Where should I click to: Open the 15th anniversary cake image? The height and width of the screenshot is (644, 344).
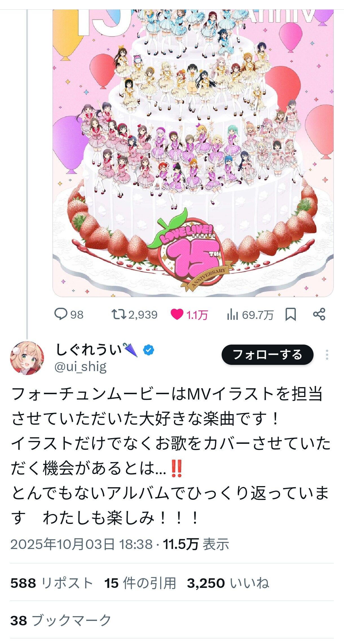[x=193, y=153]
